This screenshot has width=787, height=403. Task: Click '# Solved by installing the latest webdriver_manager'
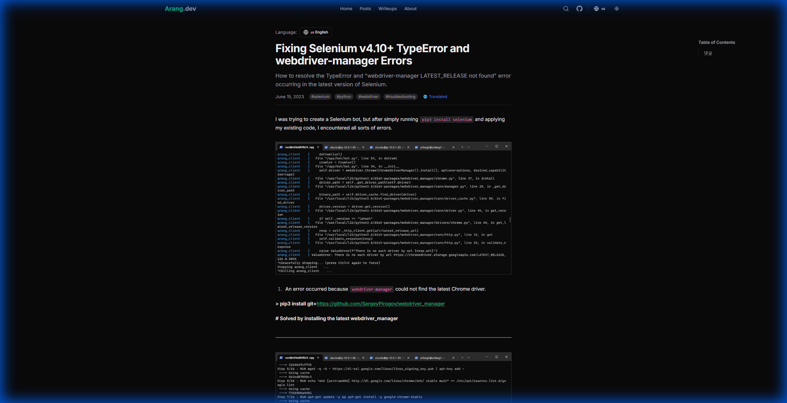pos(337,318)
